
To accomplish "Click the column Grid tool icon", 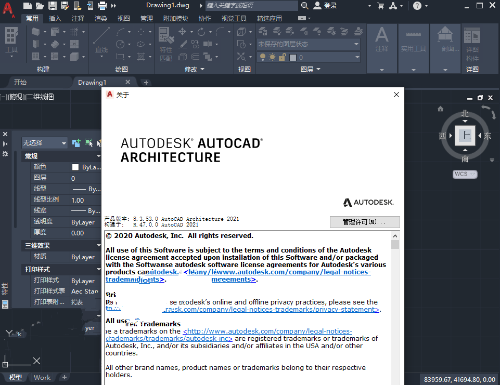I will pyautogui.click(x=74, y=32).
